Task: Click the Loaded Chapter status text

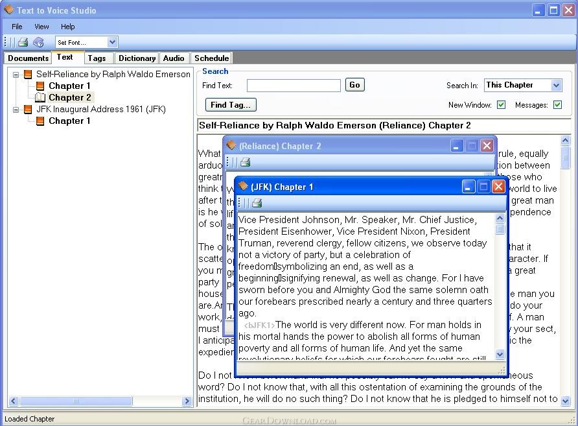Action: pyautogui.click(x=30, y=419)
